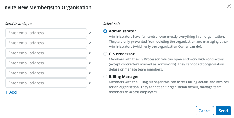The image size is (234, 118).
Task: Select the Administrator role radio button
Action: tap(105, 31)
